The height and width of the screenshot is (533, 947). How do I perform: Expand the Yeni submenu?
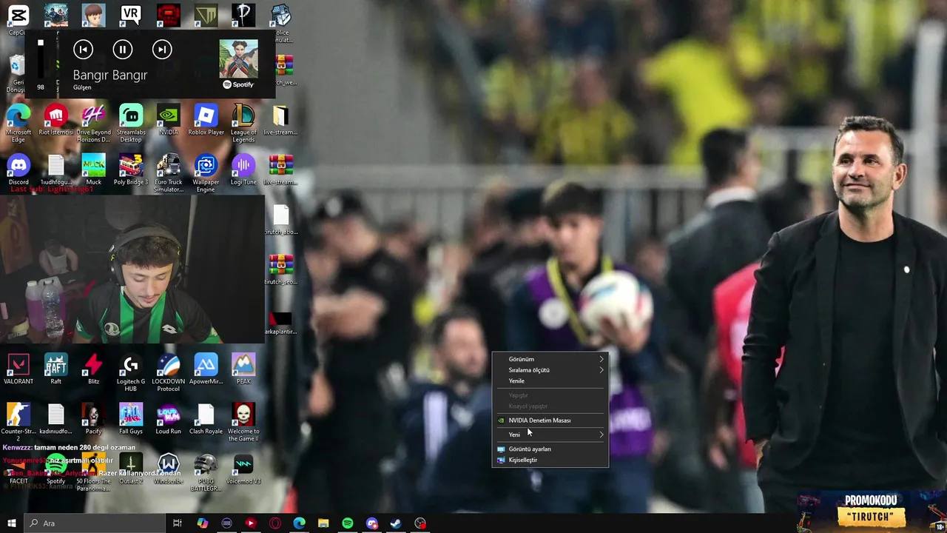(550, 435)
